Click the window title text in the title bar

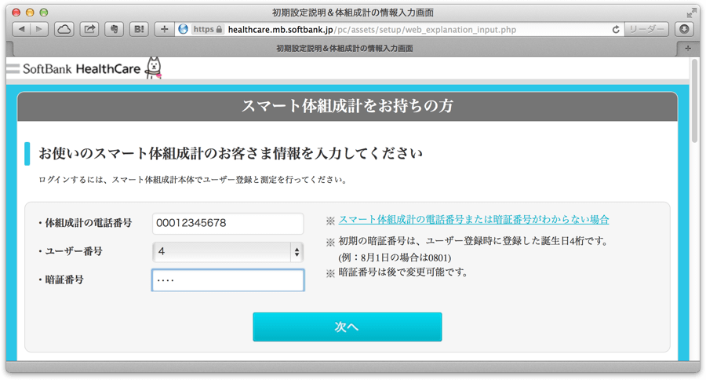(x=353, y=13)
